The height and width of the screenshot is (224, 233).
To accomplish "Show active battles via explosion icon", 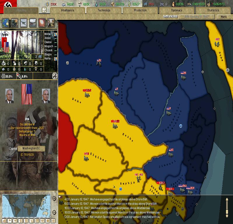I will 42,23.
